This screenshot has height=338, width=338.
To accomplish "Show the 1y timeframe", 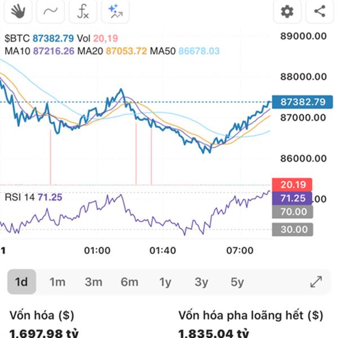I will click(165, 282).
